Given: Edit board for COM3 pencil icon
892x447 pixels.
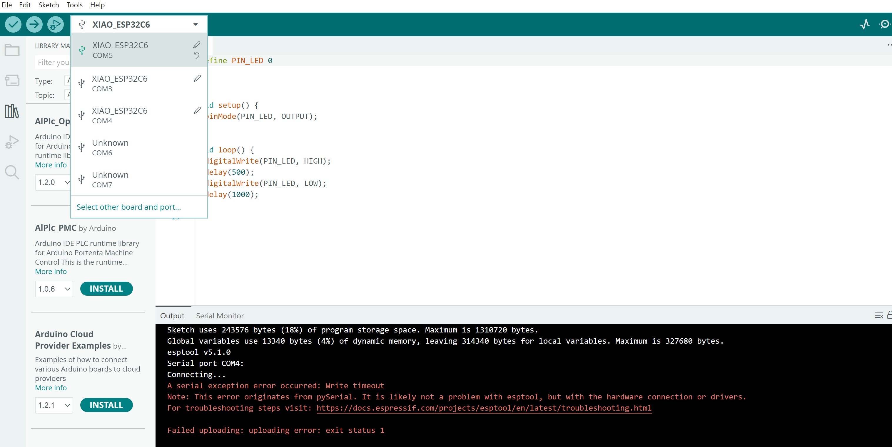Looking at the screenshot, I should tap(197, 78).
